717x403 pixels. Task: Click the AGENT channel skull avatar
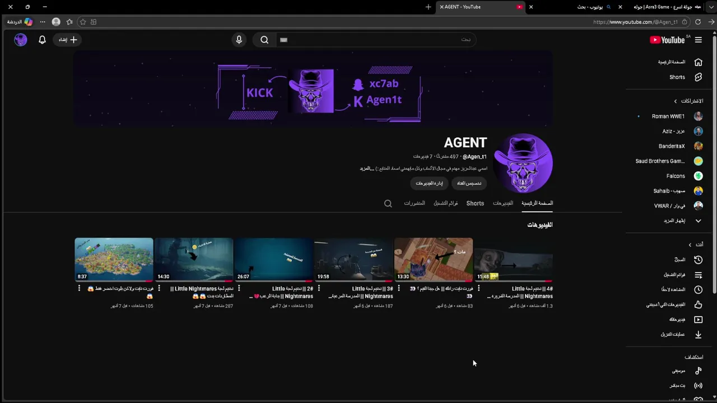524,163
